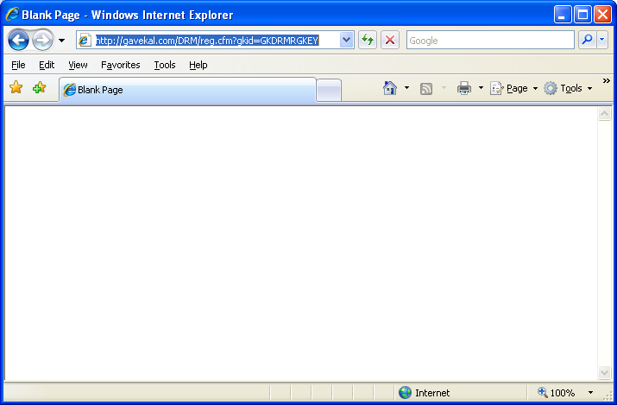Minimize the Internet Explorer window
The image size is (617, 405).
(x=563, y=15)
